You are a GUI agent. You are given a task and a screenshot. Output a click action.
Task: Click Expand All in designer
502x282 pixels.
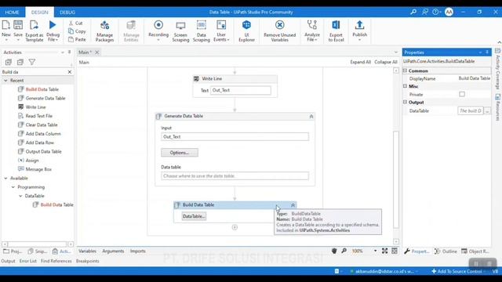coord(360,62)
